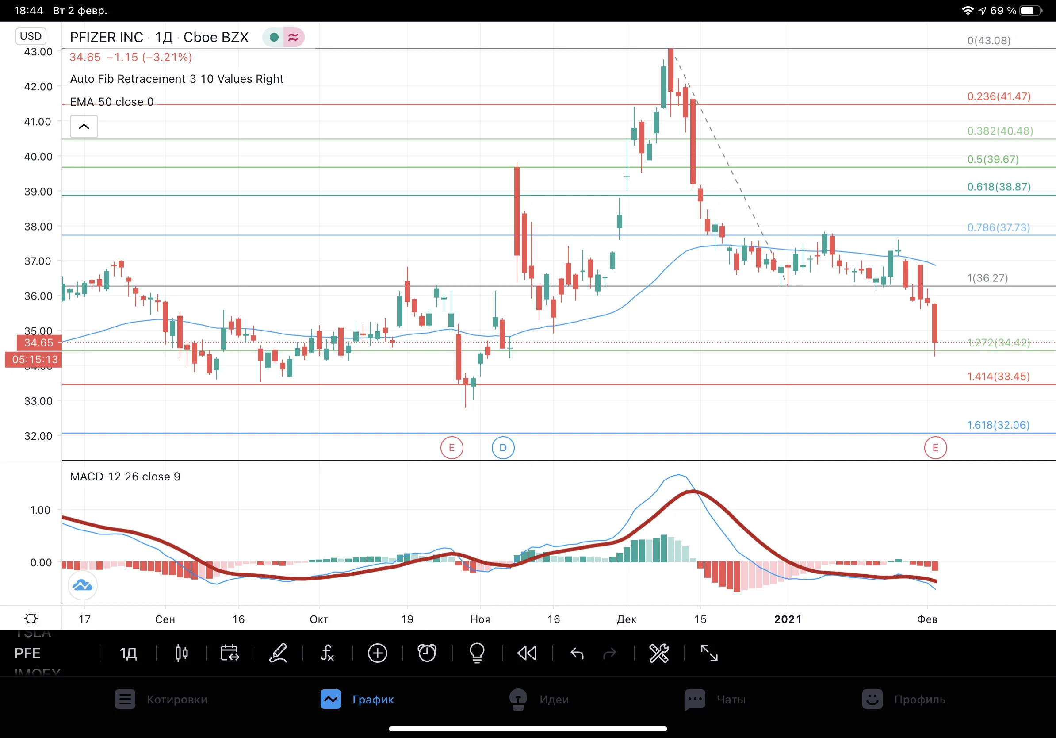Select the EMA 50 close indicator label
The image size is (1056, 738).
pyautogui.click(x=112, y=102)
